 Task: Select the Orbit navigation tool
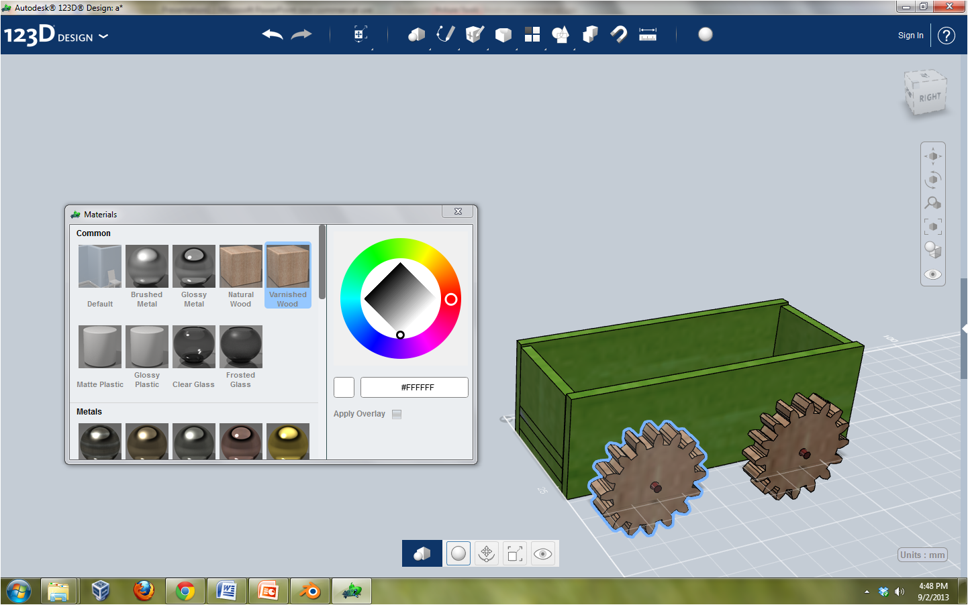click(933, 180)
